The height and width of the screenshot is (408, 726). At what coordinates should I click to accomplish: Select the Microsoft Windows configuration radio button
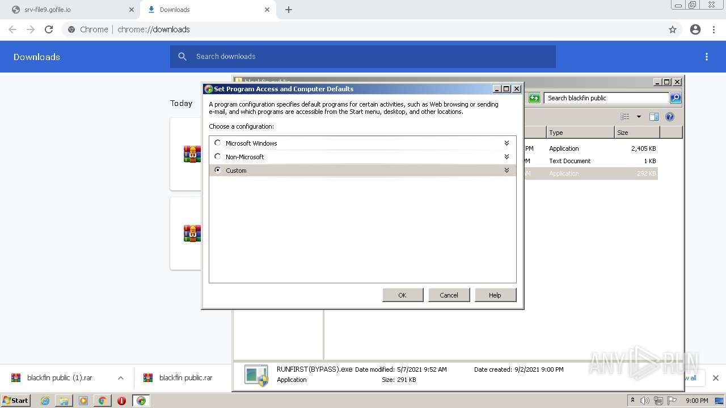(x=218, y=143)
